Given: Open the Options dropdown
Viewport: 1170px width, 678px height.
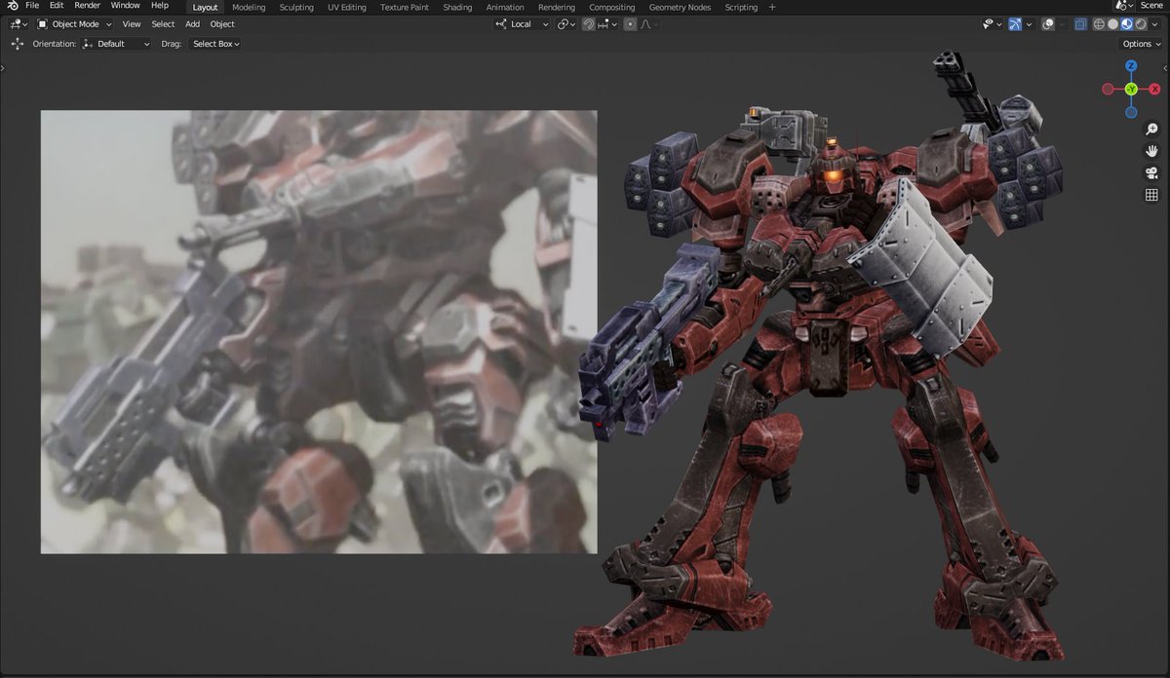Looking at the screenshot, I should tap(1141, 44).
